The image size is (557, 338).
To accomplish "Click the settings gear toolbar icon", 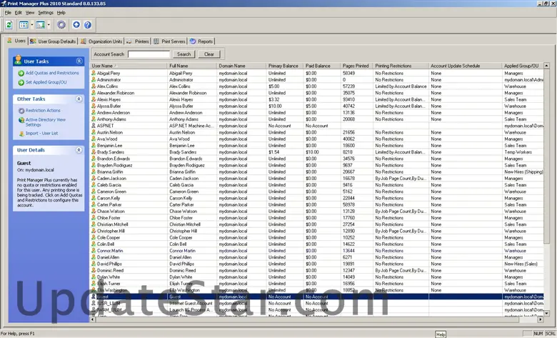I will (62, 25).
